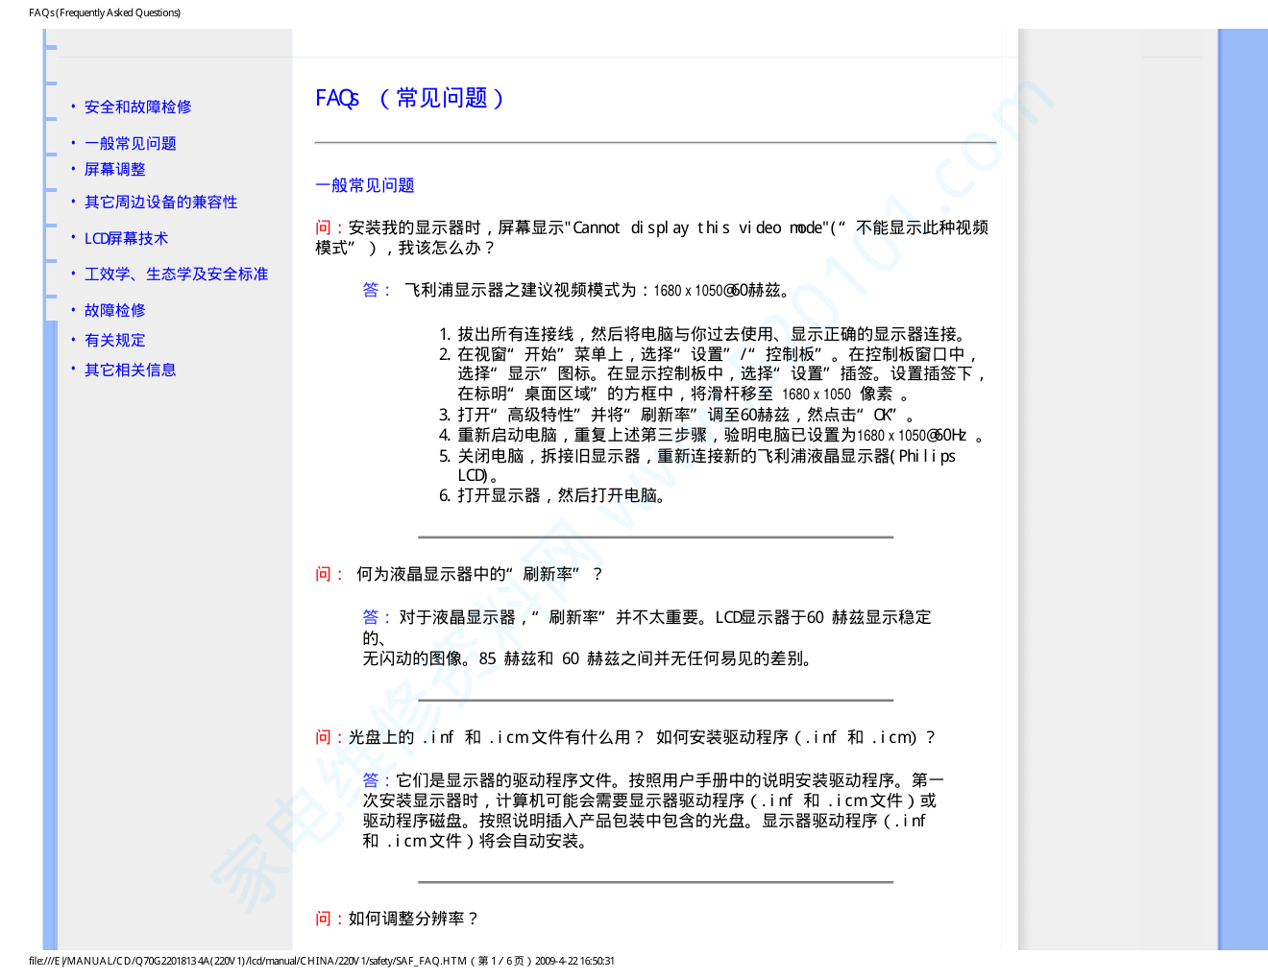Open the 一般常见问题 sidebar link
Image resolution: width=1268 pixels, height=979 pixels.
130,143
